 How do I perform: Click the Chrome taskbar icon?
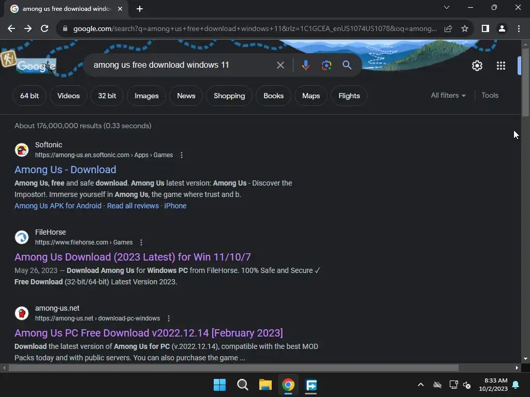coord(288,385)
